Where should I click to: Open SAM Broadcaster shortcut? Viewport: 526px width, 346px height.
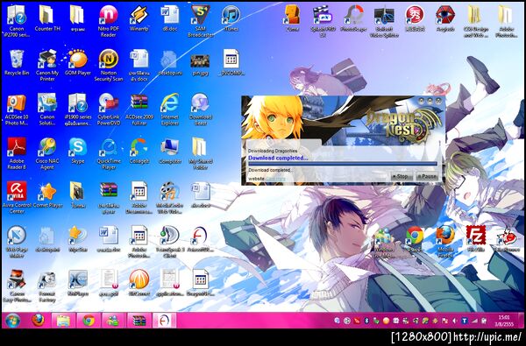(x=201, y=22)
